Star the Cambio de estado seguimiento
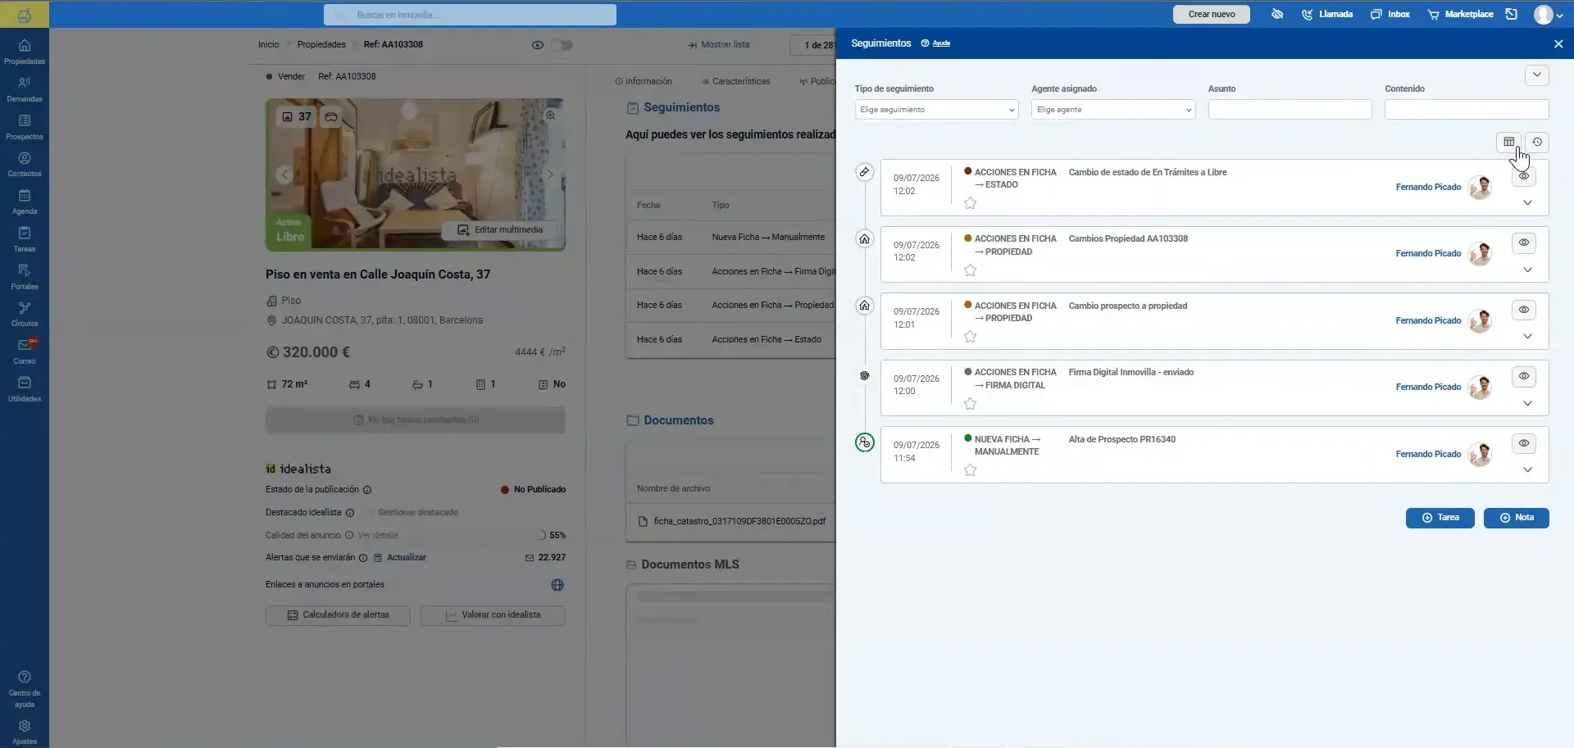The height and width of the screenshot is (748, 1574). coord(970,203)
